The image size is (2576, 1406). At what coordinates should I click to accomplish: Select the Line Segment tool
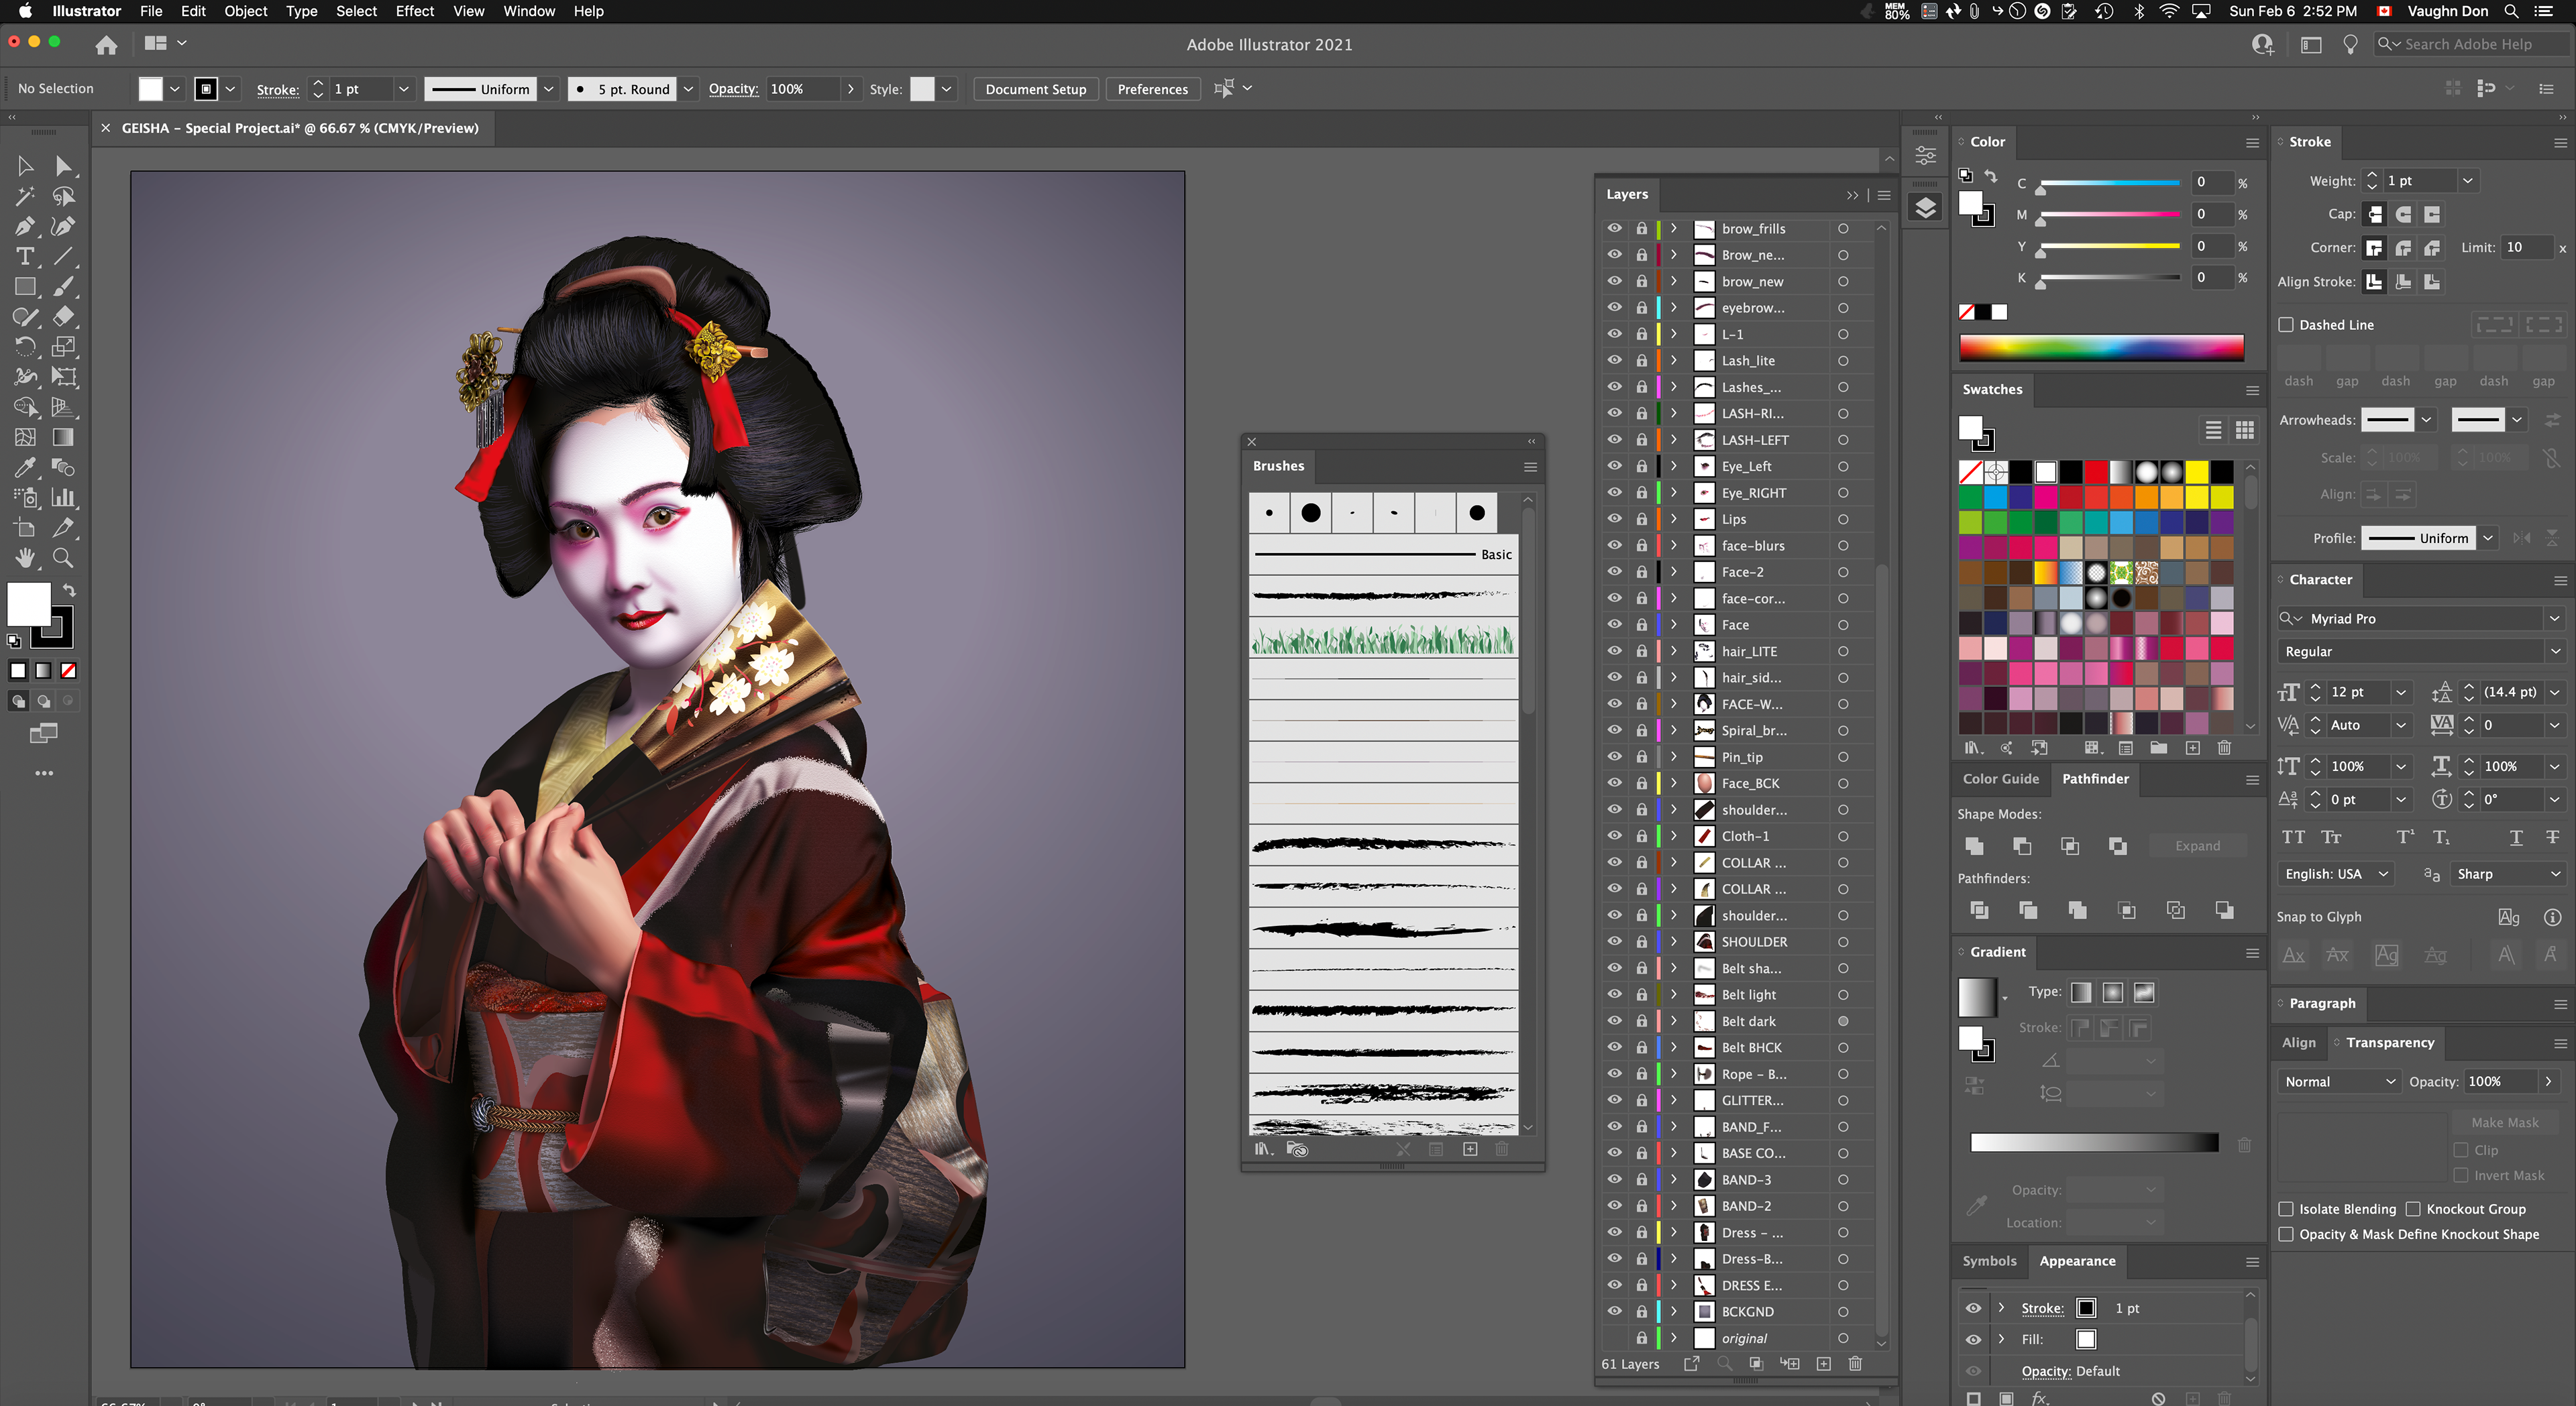(63, 257)
